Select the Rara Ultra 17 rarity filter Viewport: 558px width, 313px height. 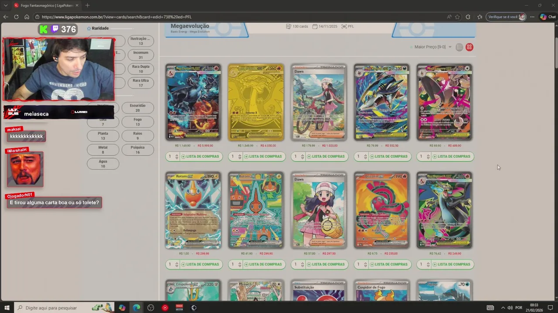point(141,83)
